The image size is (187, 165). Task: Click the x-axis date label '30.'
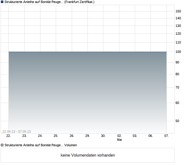(103, 136)
